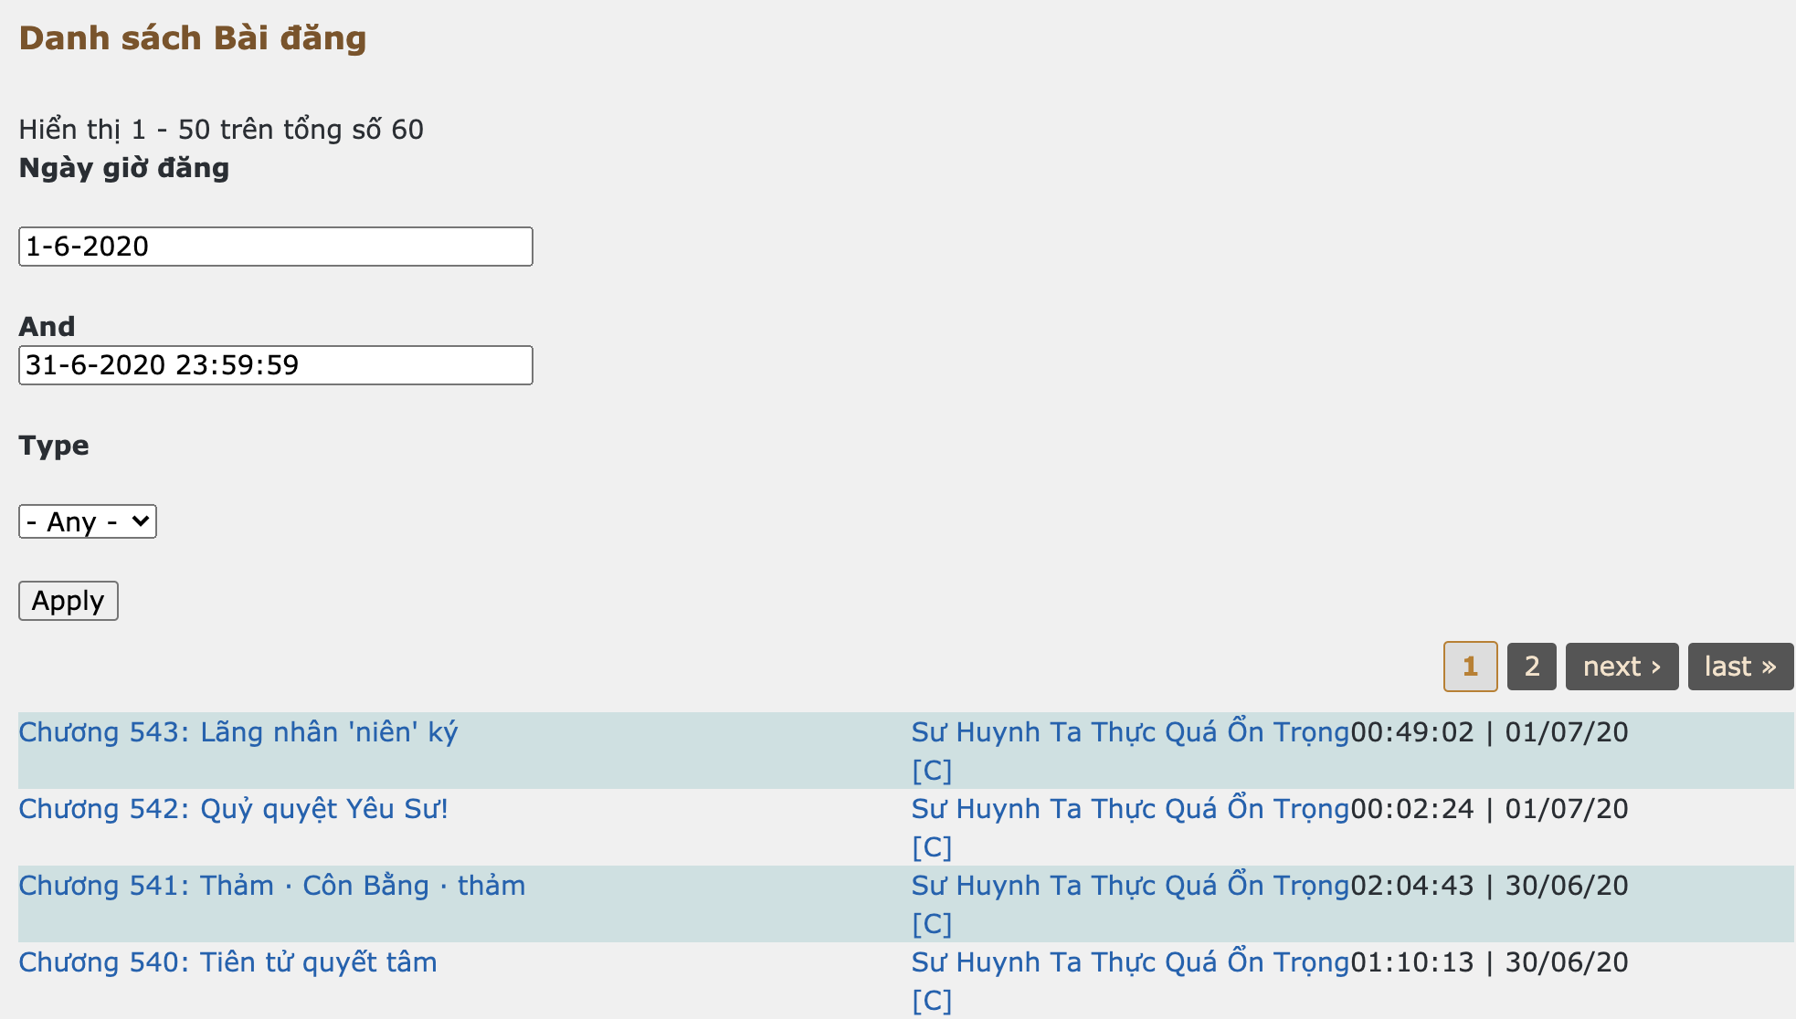Click the [C] link in the Chương 543 row

pyautogui.click(x=932, y=771)
